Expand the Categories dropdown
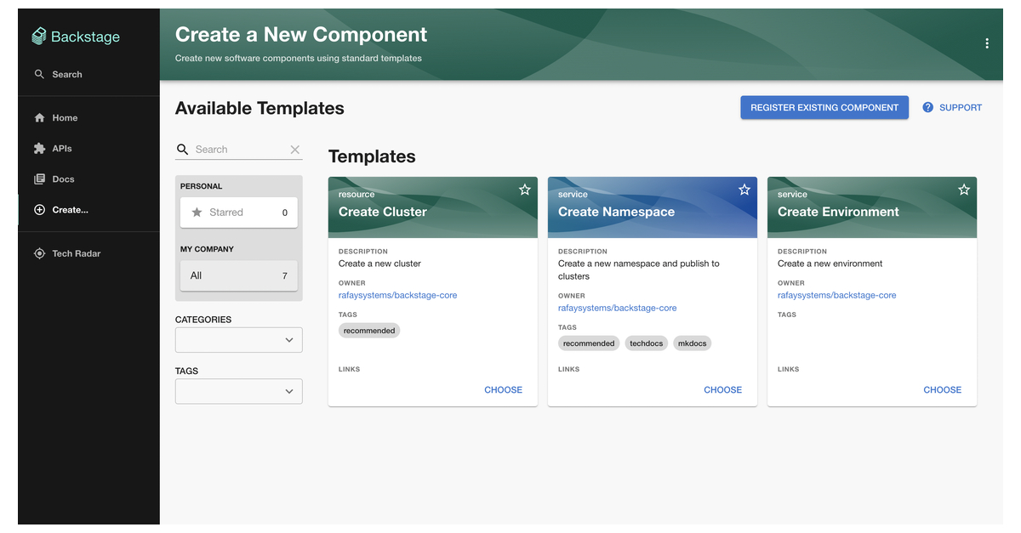This screenshot has width=1021, height=533. (x=238, y=339)
